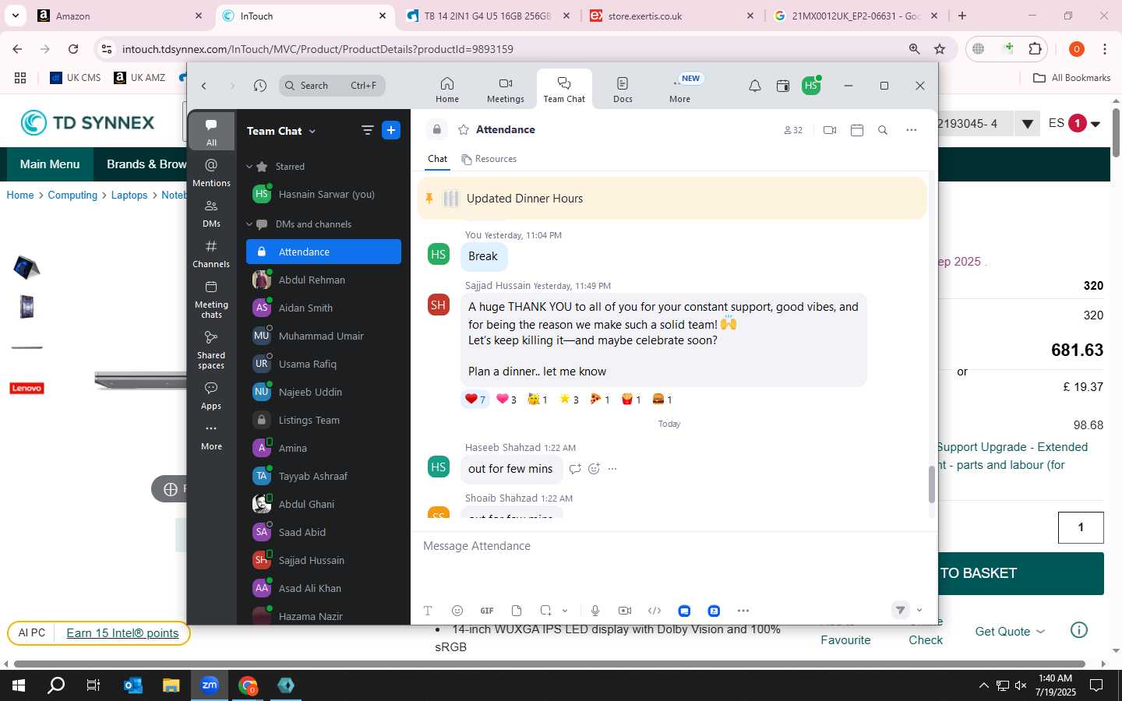The width and height of the screenshot is (1122, 701).
Task: Open the Listings Team channel
Action: (x=323, y=420)
